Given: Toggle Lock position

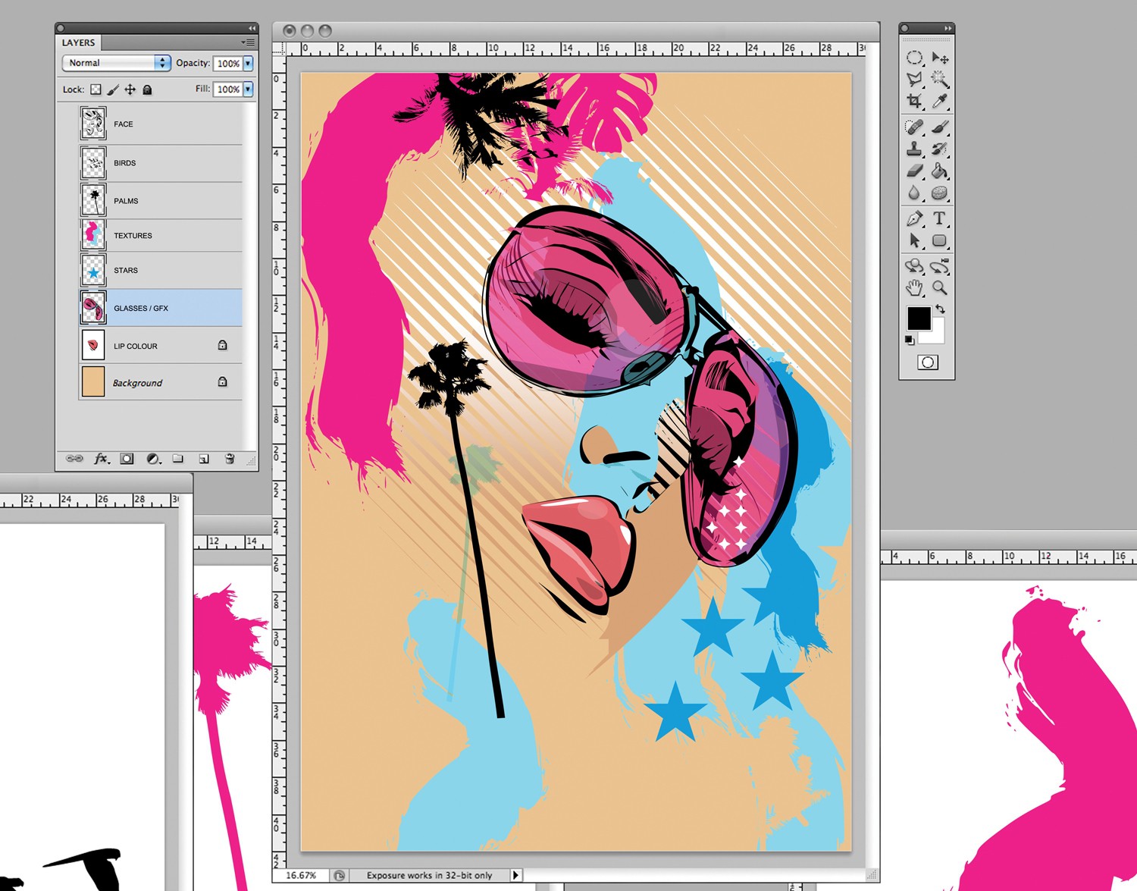Looking at the screenshot, I should pyautogui.click(x=130, y=89).
